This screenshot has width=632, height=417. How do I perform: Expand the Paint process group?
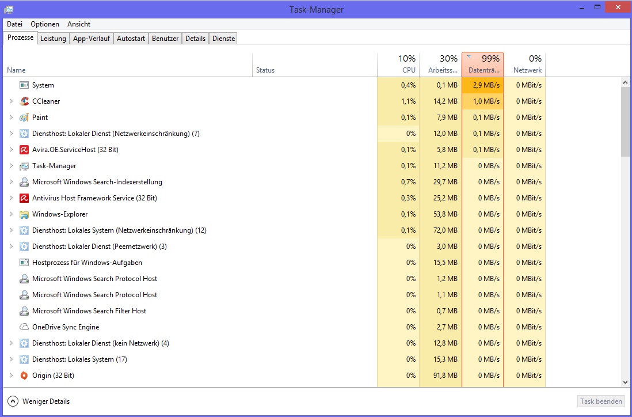pos(12,117)
